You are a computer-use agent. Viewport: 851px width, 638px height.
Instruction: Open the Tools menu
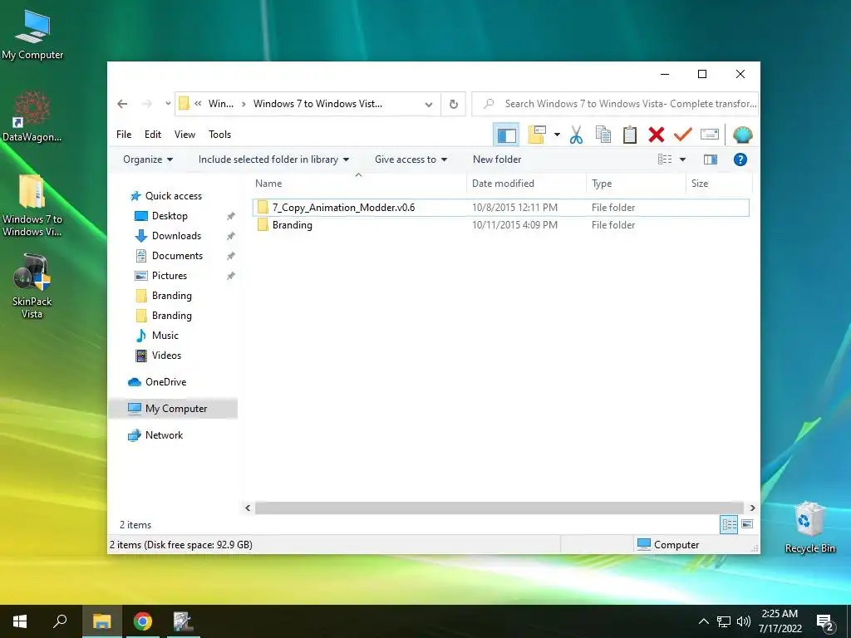point(219,135)
